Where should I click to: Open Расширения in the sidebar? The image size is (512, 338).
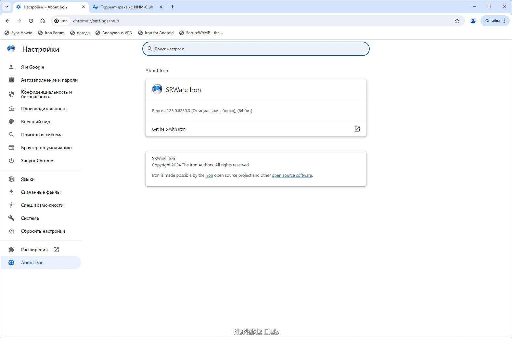41,250
